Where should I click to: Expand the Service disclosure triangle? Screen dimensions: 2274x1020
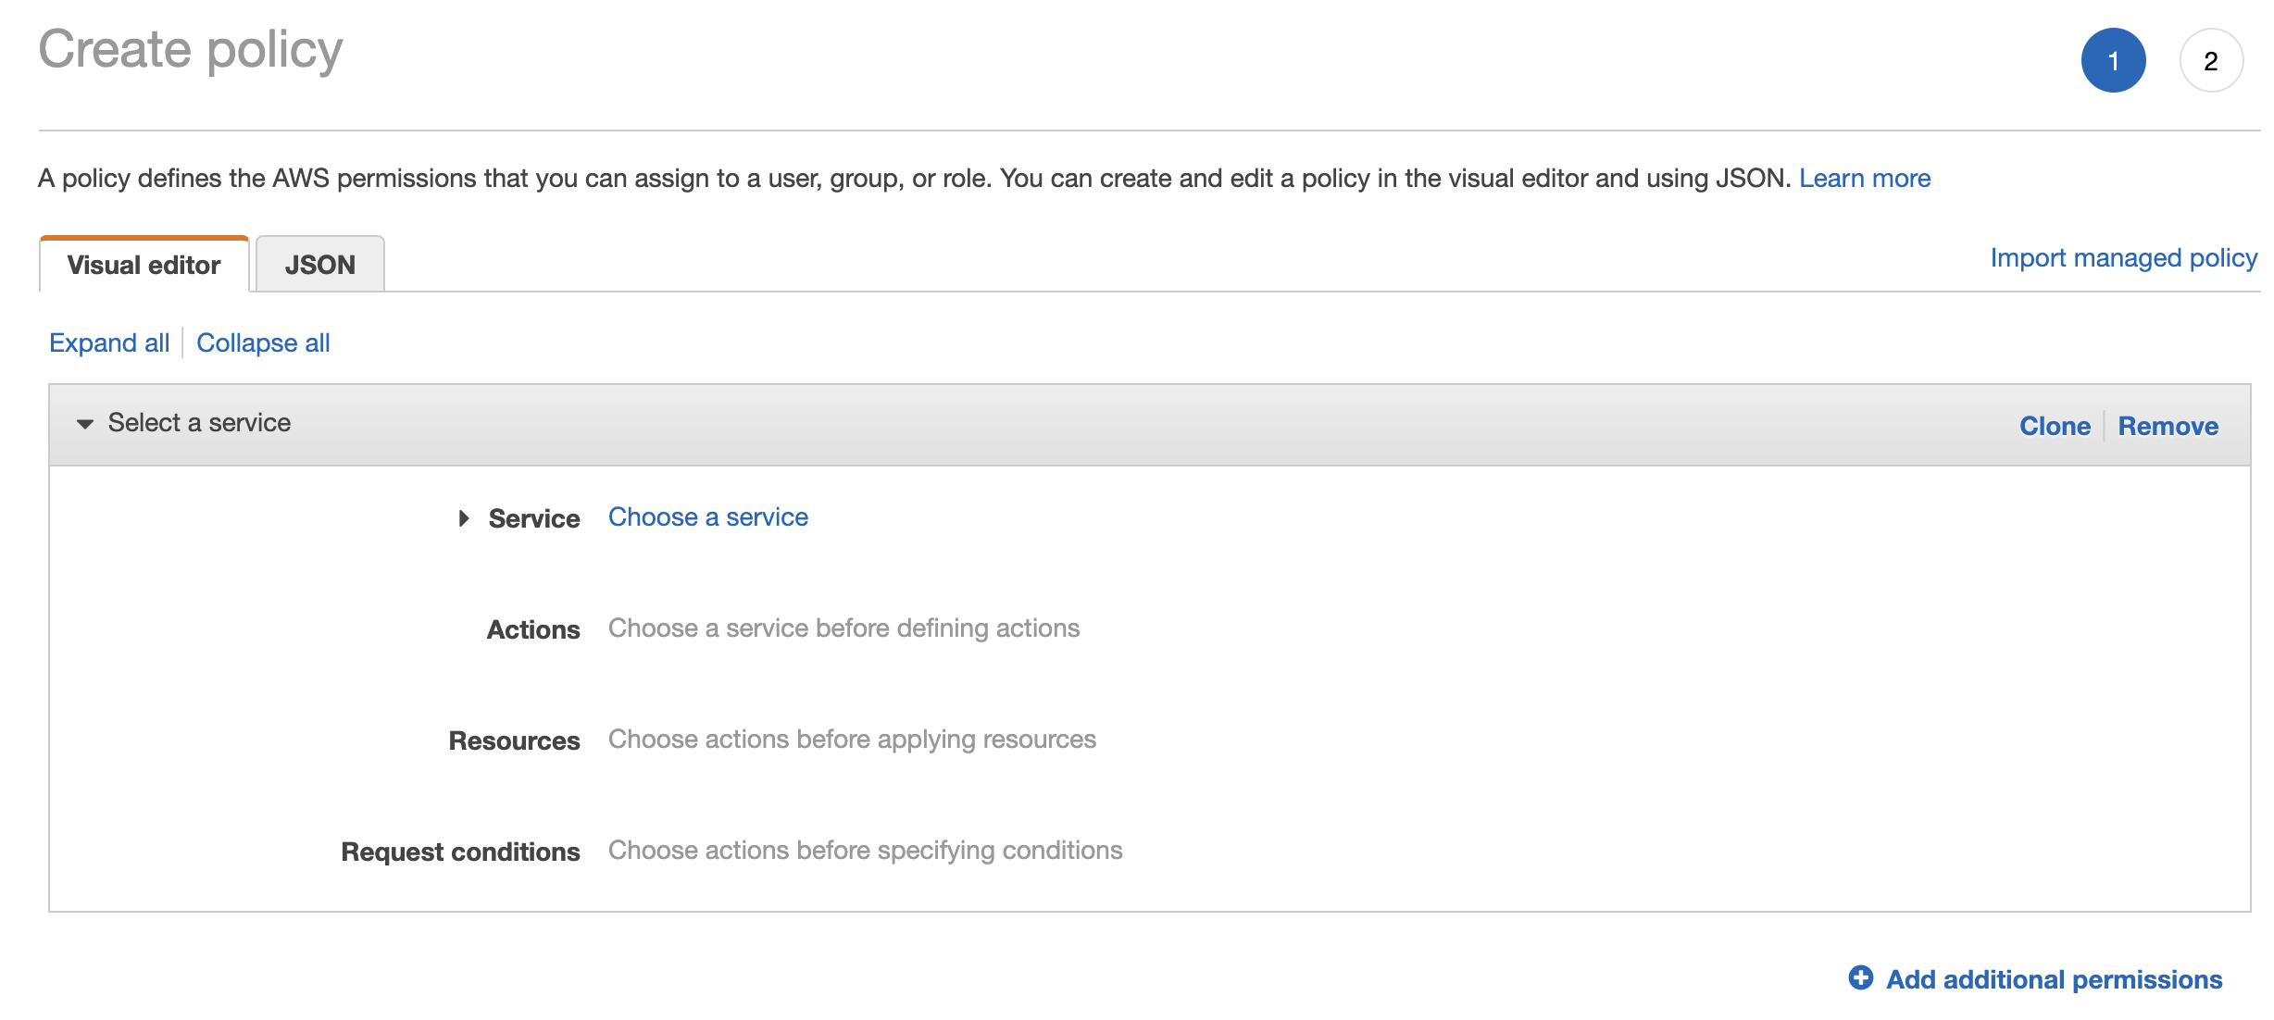coord(465,518)
